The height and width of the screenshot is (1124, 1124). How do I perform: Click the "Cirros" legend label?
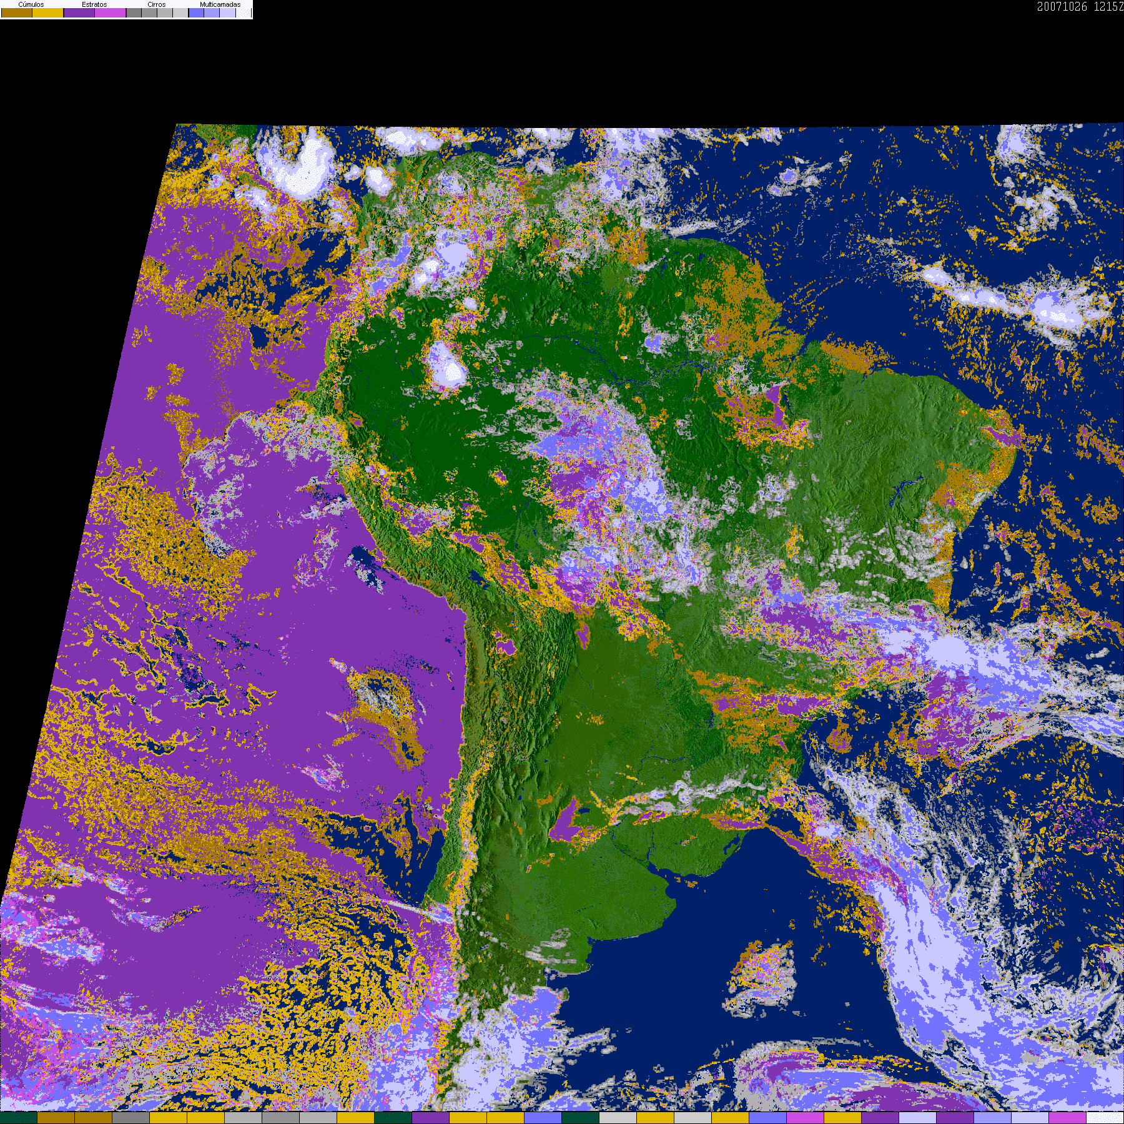(157, 4)
